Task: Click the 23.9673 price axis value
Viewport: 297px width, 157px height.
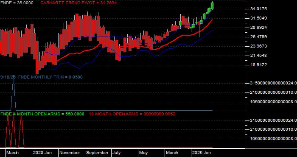Action: pos(258,46)
